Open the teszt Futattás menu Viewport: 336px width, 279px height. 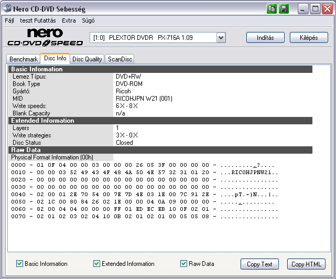coord(38,20)
